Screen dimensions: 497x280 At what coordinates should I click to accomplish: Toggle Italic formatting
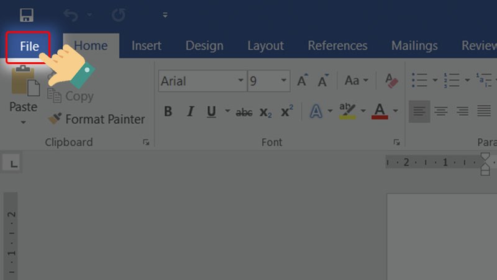pyautogui.click(x=190, y=112)
